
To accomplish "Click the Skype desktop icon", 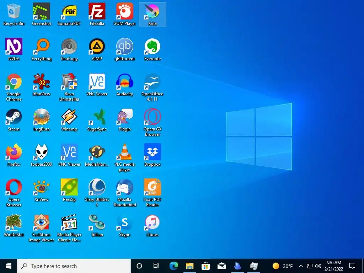I will (125, 226).
